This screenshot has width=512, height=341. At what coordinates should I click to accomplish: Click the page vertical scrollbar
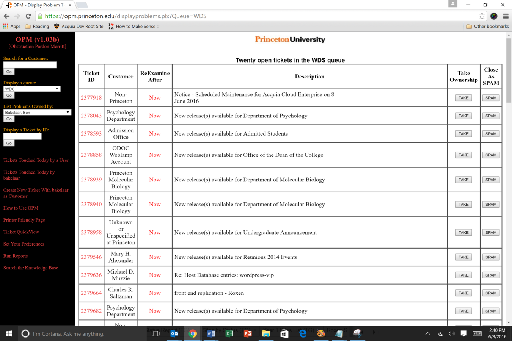(509, 70)
